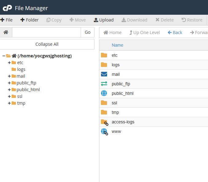Screen dimensions: 208x182
Task: Click the public_ftp transfer arrows icon
Action: click(104, 84)
